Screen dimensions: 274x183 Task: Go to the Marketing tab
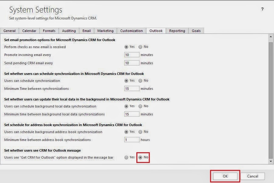click(105, 31)
